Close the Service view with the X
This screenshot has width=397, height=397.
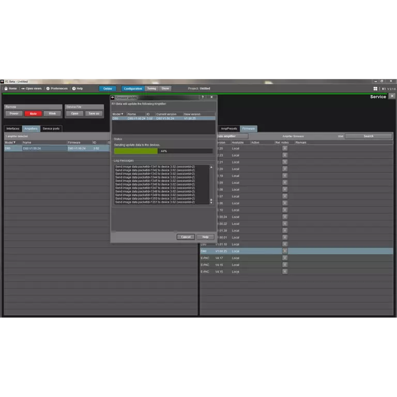(392, 96)
